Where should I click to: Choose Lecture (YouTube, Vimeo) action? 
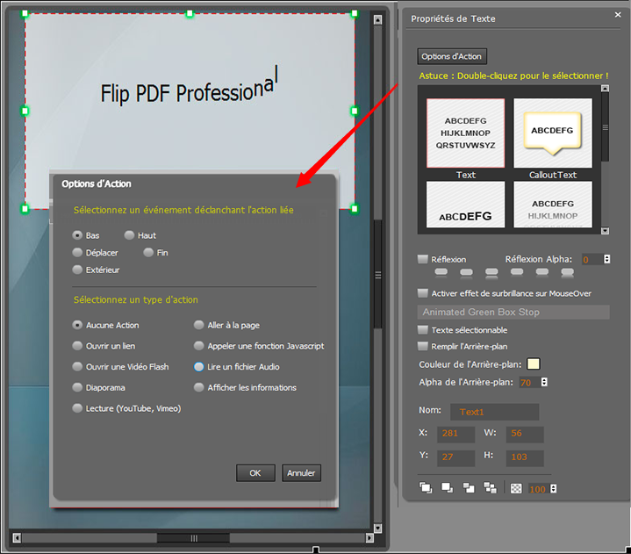[77, 408]
